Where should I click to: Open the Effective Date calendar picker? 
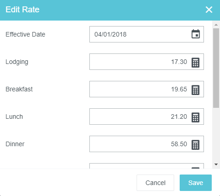click(x=196, y=34)
